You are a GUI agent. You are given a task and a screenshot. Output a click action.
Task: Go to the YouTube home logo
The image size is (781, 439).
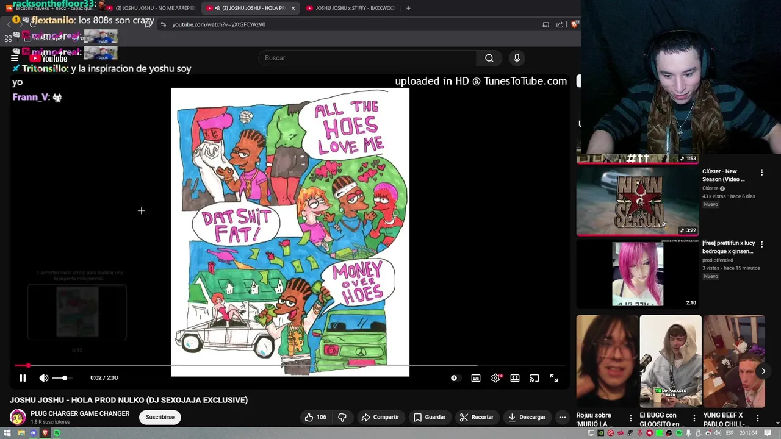(x=49, y=58)
